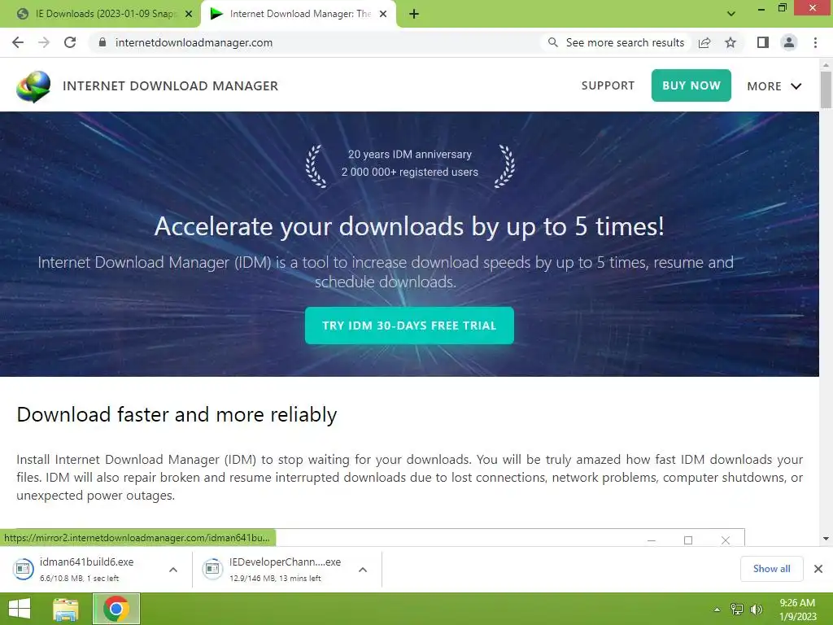Click the network tray icon
Image resolution: width=833 pixels, height=625 pixels.
737,609
